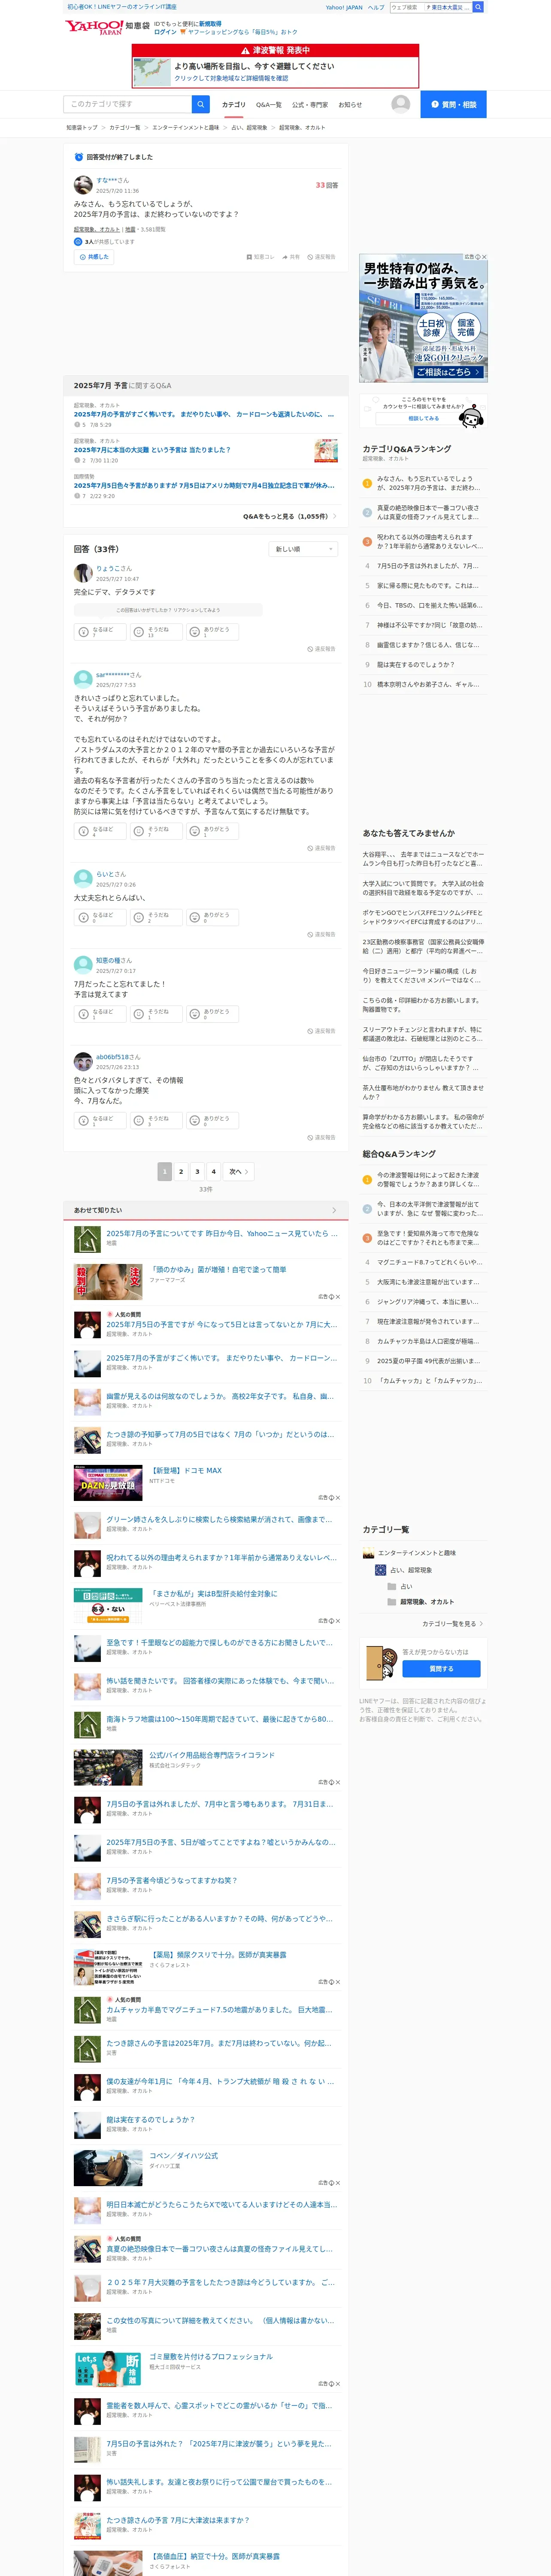Viewport: 551px width, 2576px height.
Task: Open すな*** asker avatar
Action: [x=83, y=185]
